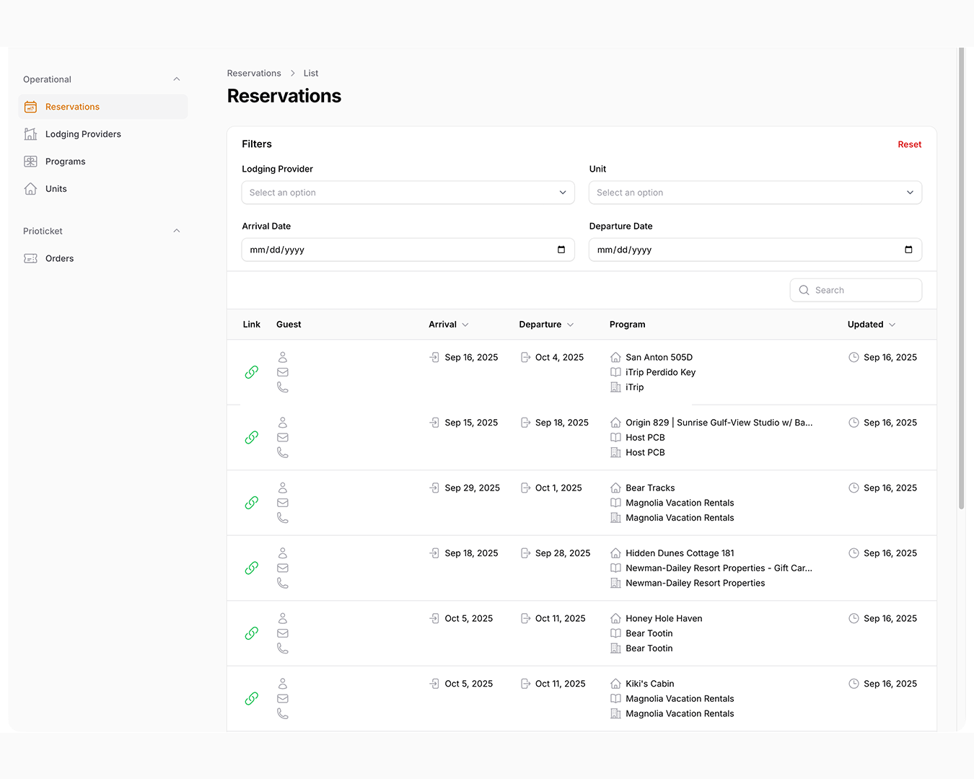Open the Lodging Provider dropdown
Screen dimensions: 974x779
click(x=408, y=193)
